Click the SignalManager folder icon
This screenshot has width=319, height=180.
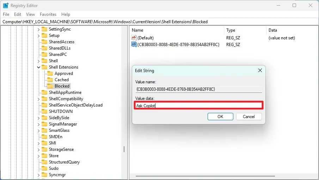point(44,124)
